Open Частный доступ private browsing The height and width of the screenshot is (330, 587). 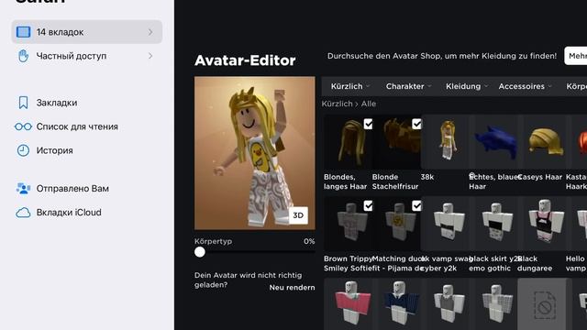[87, 56]
